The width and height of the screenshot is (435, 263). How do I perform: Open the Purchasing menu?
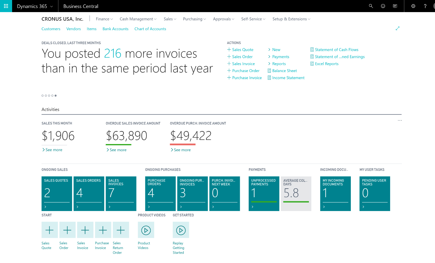tap(194, 19)
